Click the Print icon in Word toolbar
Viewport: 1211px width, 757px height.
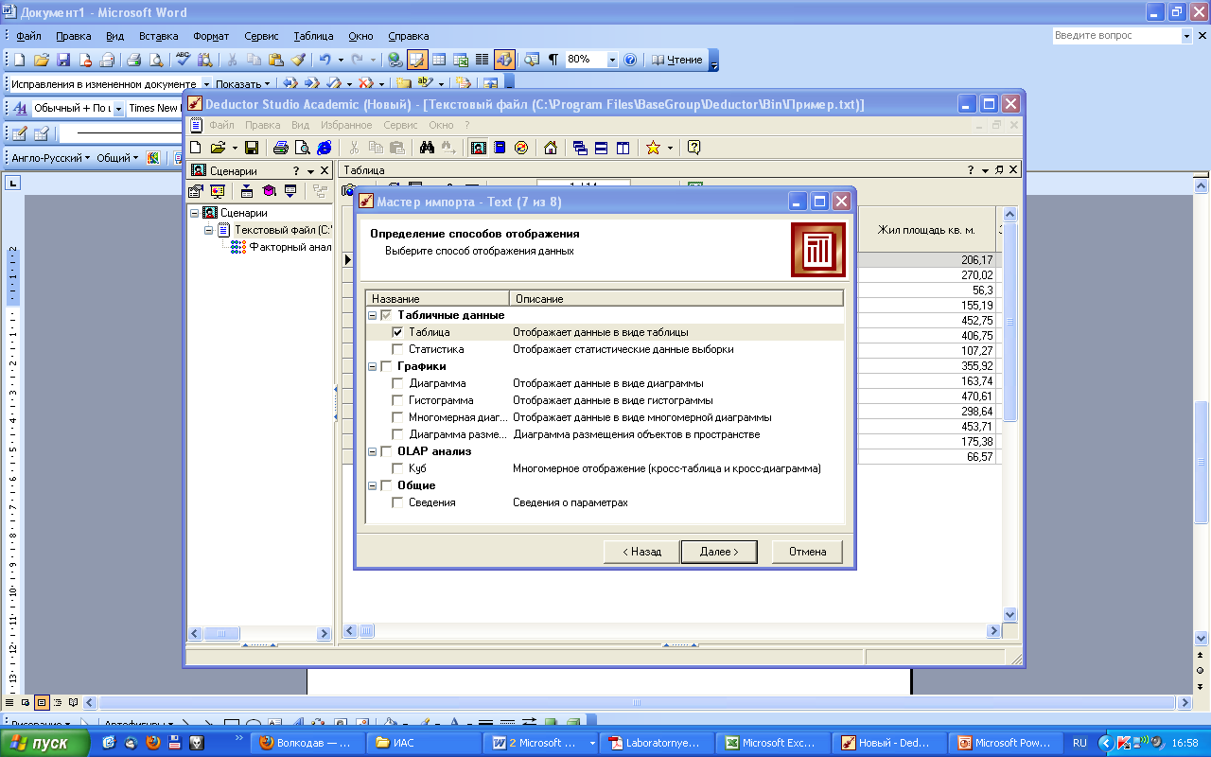point(134,60)
